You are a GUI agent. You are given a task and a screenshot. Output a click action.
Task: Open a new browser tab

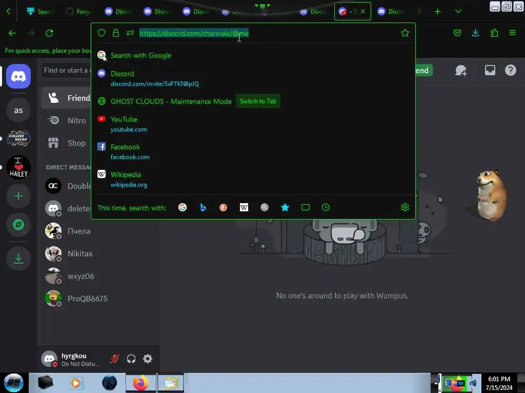pos(438,12)
